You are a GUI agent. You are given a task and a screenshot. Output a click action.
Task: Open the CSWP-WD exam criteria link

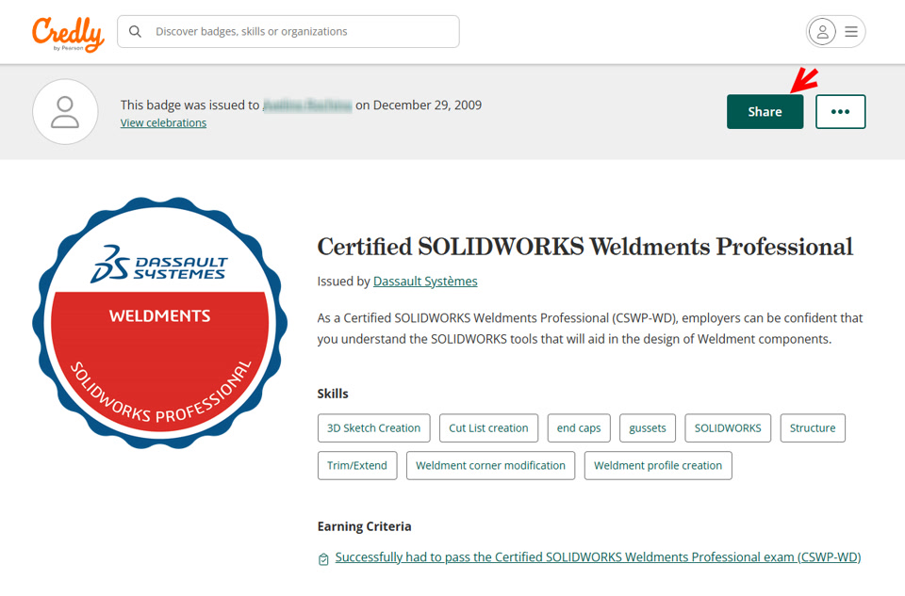pyautogui.click(x=598, y=557)
